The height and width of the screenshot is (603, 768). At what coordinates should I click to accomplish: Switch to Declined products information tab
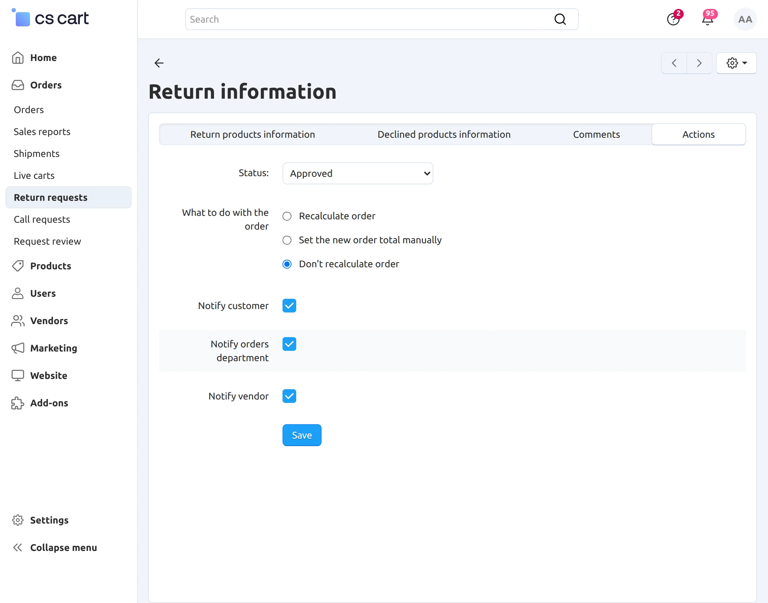coord(444,135)
